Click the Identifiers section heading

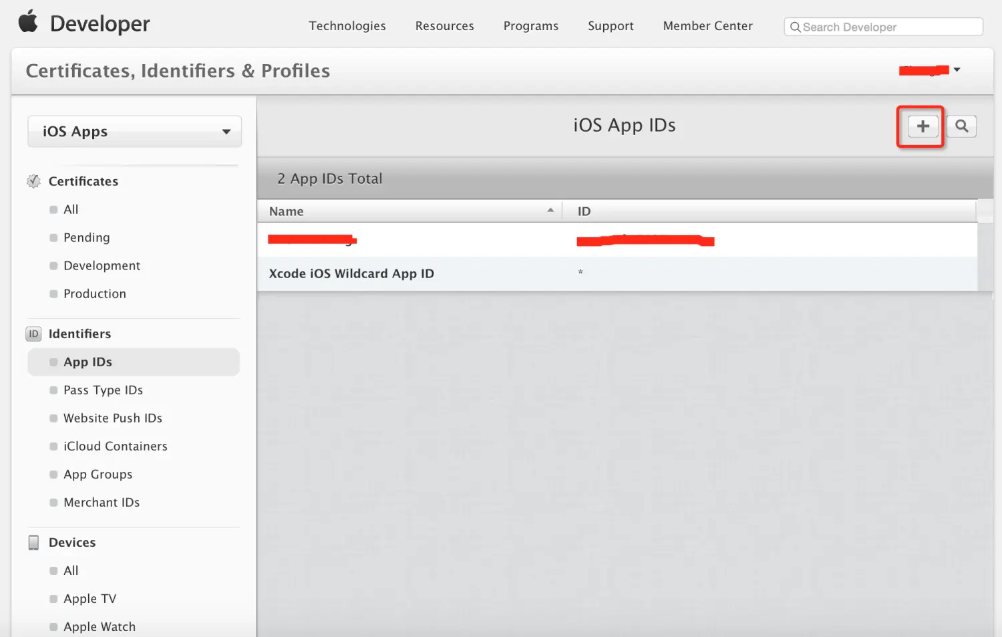coord(79,334)
